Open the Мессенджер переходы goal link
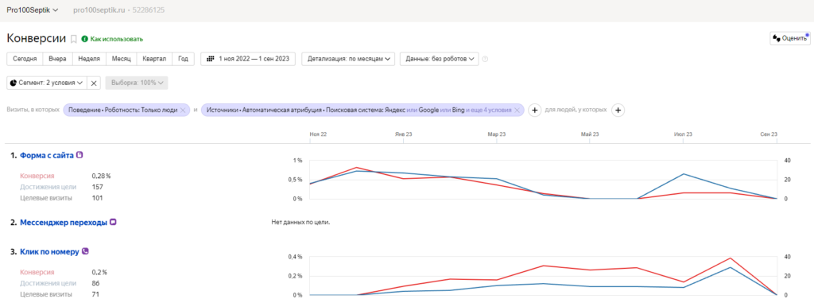The width and height of the screenshot is (814, 299). [64, 223]
